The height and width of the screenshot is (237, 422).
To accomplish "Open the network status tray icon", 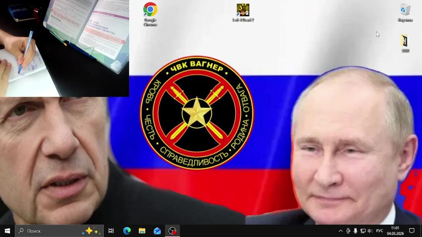I will tap(363, 231).
